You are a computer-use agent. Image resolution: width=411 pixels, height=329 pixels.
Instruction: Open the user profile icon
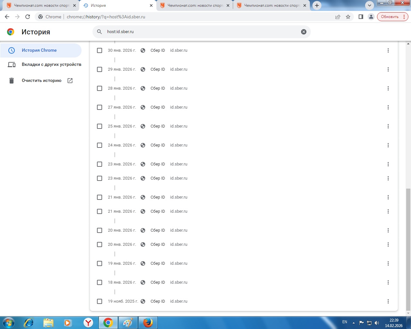[x=371, y=17]
